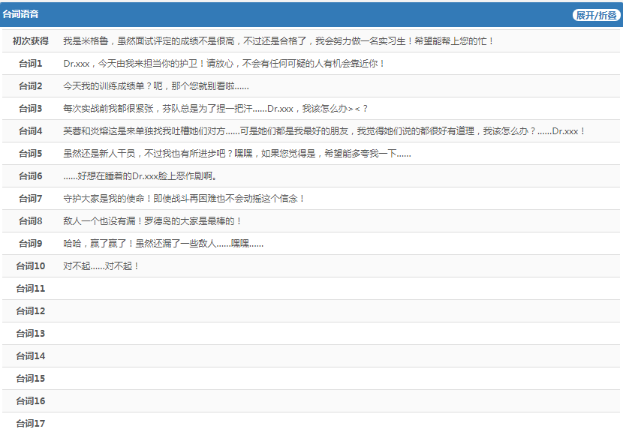Click the 台词14 row label

point(31,356)
